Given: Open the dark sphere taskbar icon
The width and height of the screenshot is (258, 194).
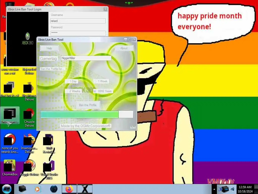Looking at the screenshot, I should pos(54,189).
